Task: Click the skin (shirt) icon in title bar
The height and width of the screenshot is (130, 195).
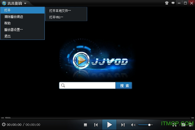Action: [x=167, y=3]
